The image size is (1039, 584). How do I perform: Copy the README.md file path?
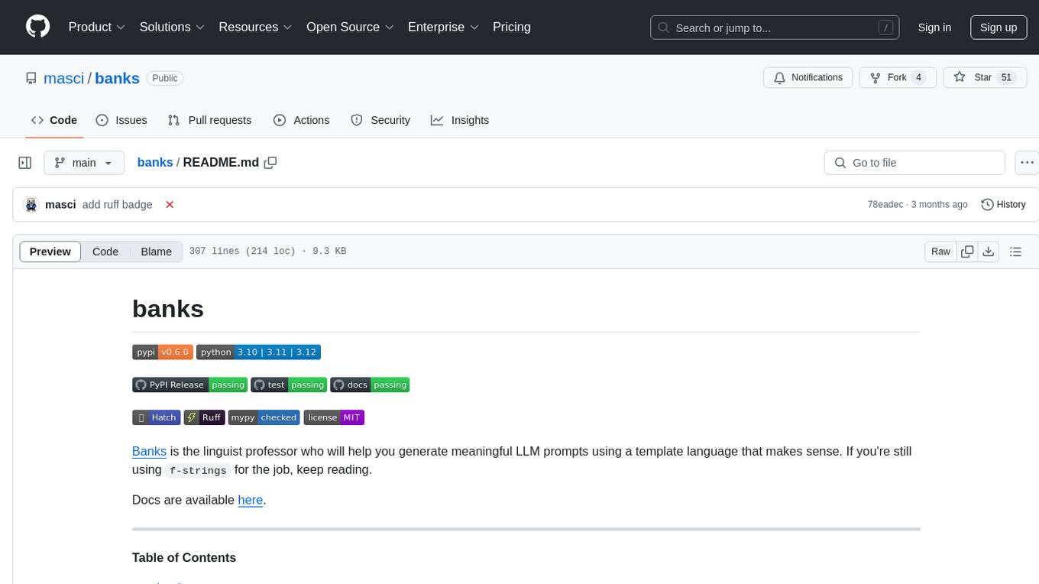click(270, 162)
